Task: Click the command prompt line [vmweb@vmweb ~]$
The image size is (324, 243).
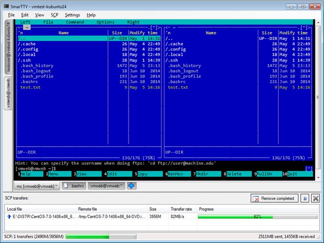Action: 35,169
